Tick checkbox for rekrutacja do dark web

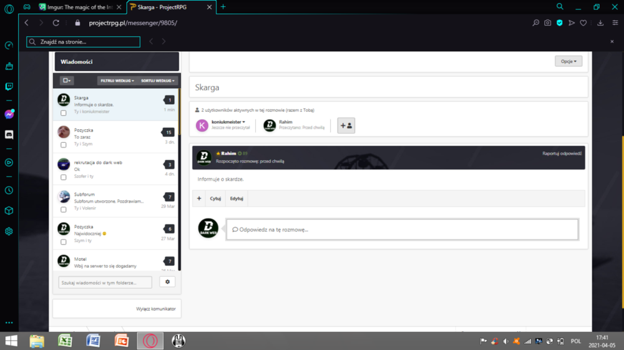[63, 177]
